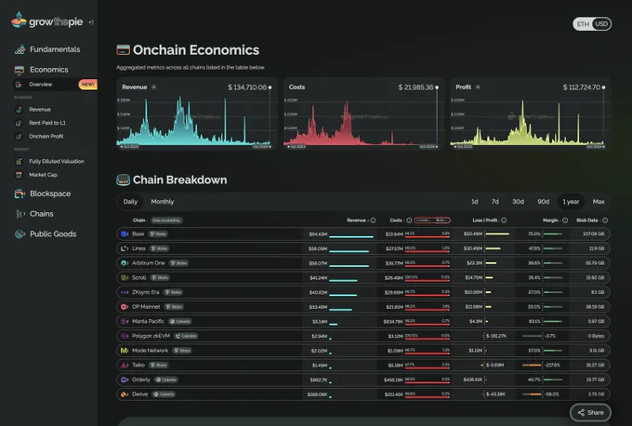Select the Max timespan tab
The width and height of the screenshot is (632, 426).
[x=599, y=202]
